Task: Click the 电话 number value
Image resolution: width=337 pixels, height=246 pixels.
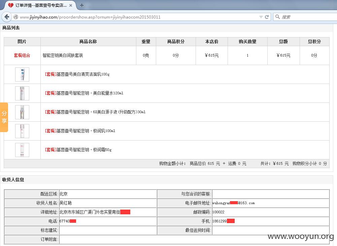Action: click(x=68, y=221)
